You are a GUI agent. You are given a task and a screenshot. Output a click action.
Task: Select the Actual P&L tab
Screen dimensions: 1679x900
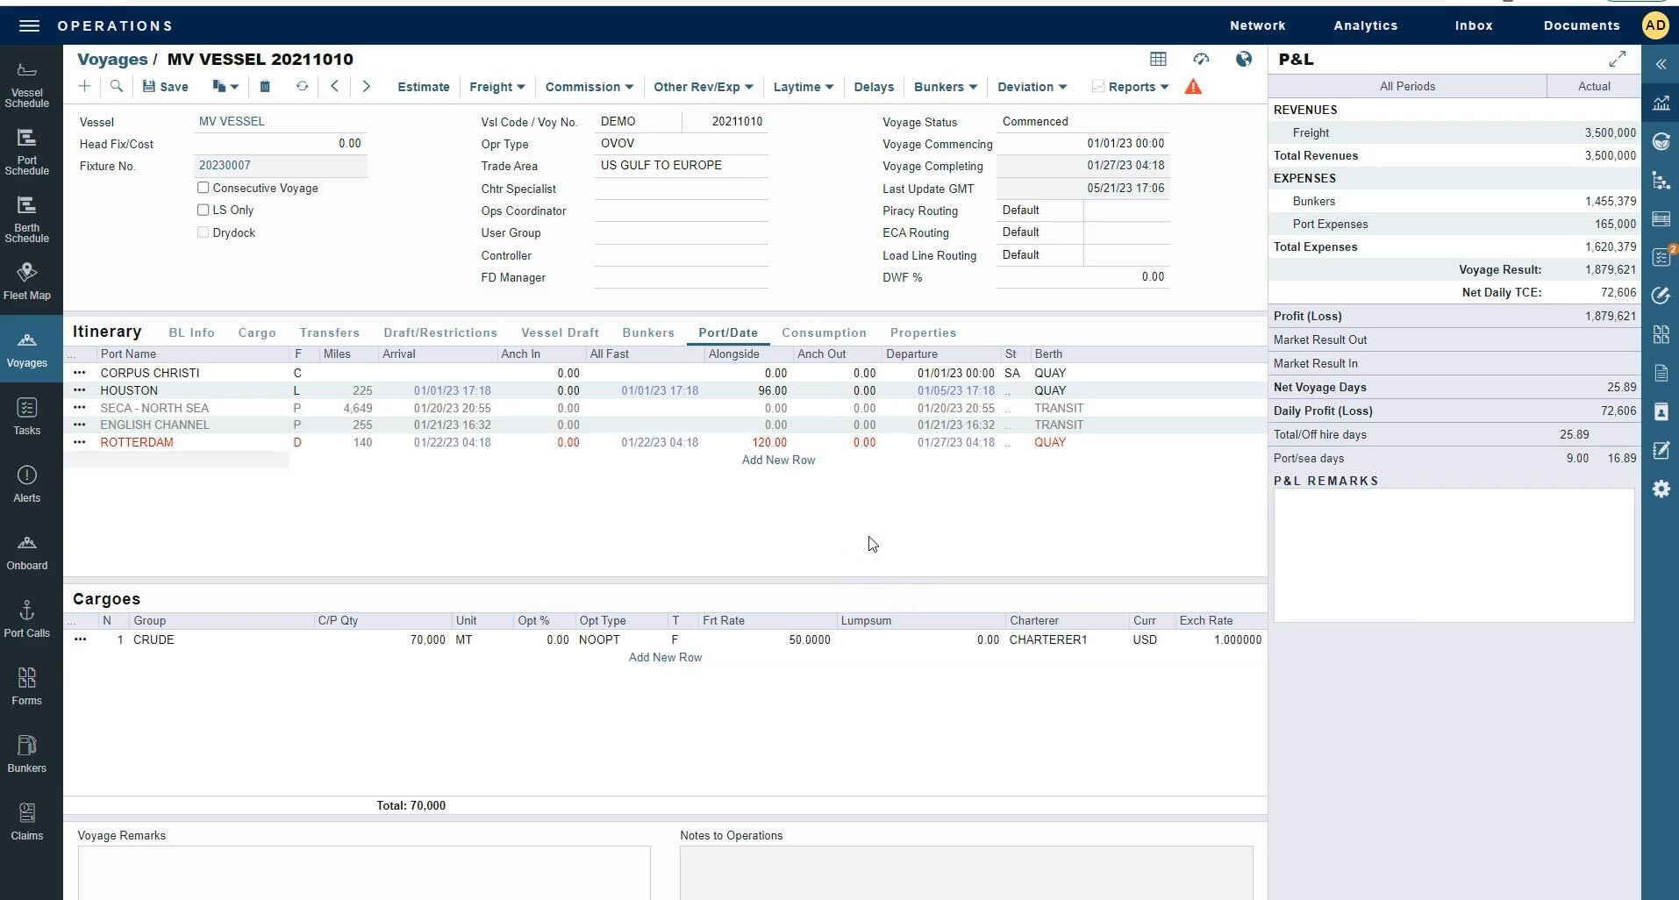[1594, 86]
